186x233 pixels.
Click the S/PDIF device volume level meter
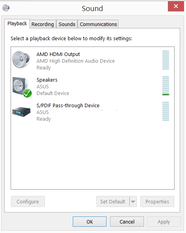pyautogui.click(x=166, y=111)
